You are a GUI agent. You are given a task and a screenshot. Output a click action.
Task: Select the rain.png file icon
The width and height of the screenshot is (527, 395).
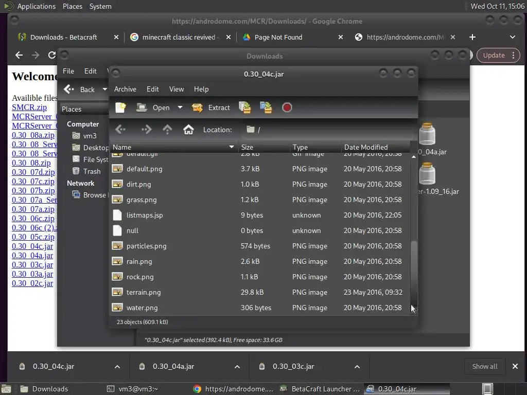point(117,261)
